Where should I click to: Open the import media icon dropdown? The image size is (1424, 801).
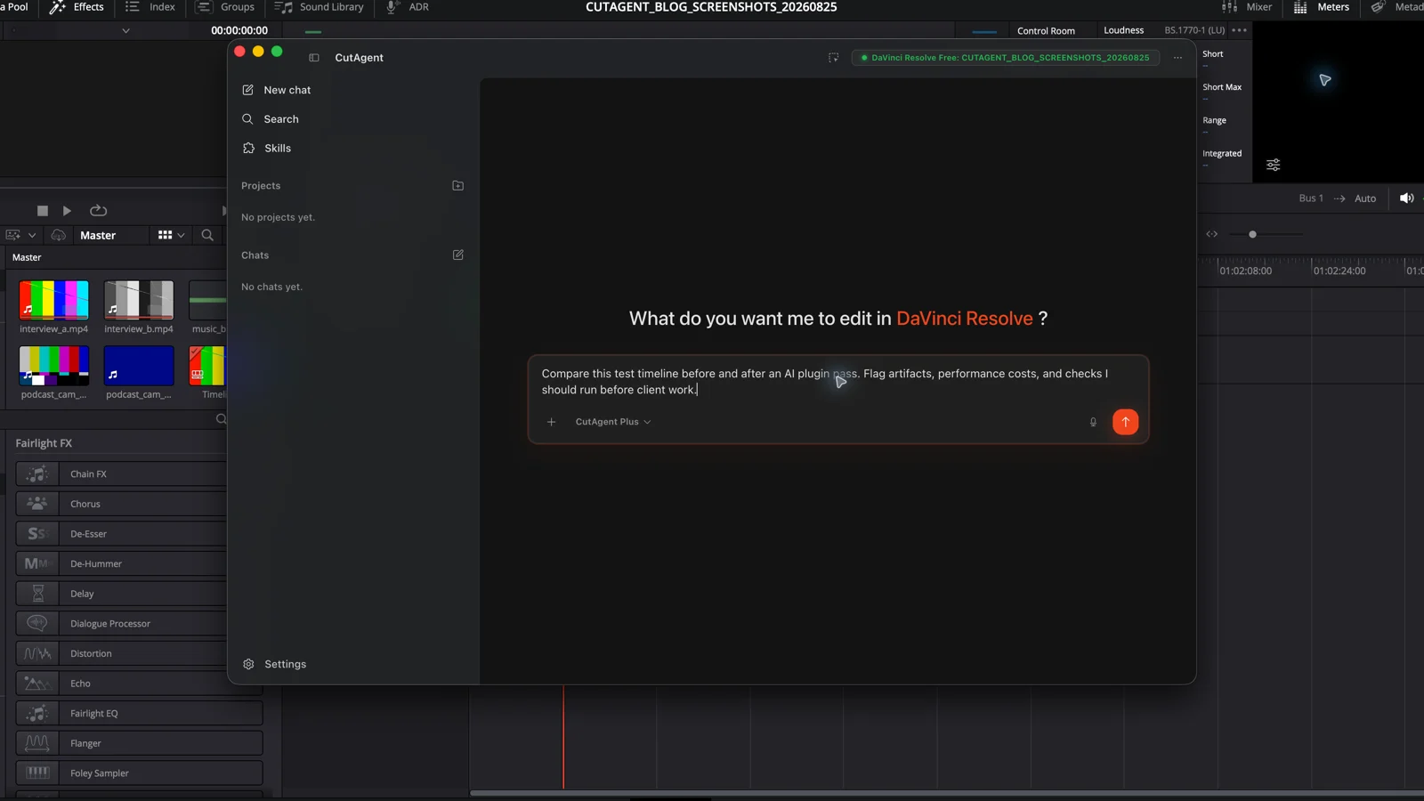pos(20,236)
